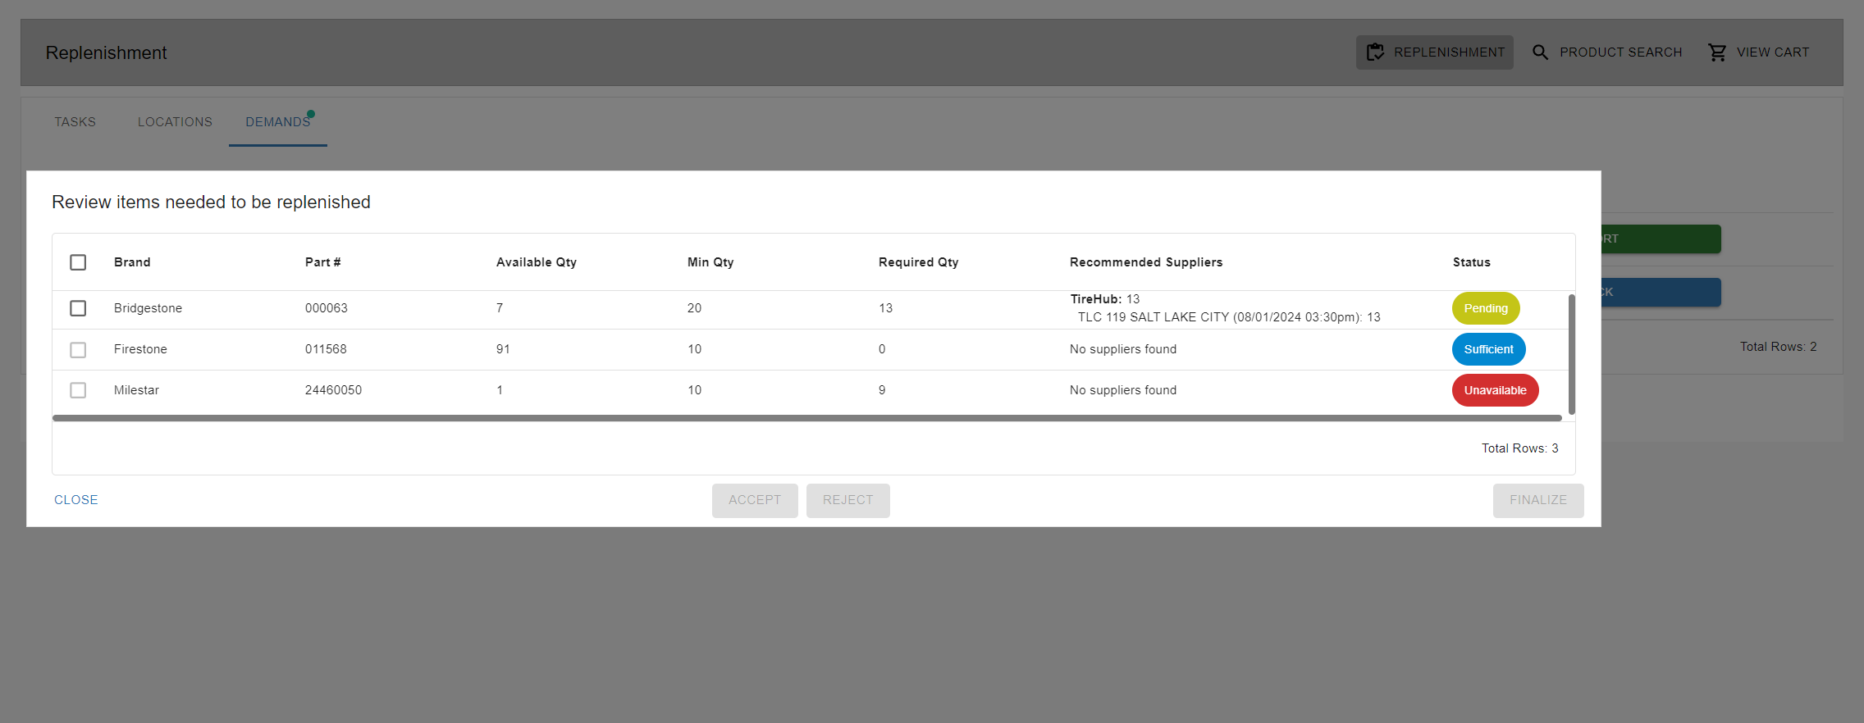Screen dimensions: 1864x723
Task: Select the Firestone brand cell
Action: (x=140, y=349)
